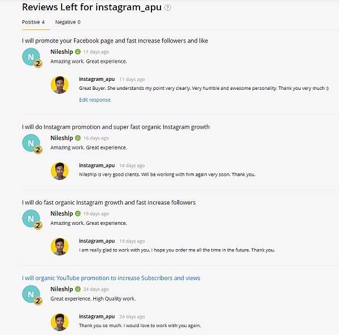The height and width of the screenshot is (335, 339).
Task: Click the help icon beside the reviews heading
Action: click(x=168, y=8)
